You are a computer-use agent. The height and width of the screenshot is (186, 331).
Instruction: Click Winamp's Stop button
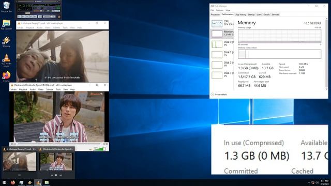pos(31,17)
